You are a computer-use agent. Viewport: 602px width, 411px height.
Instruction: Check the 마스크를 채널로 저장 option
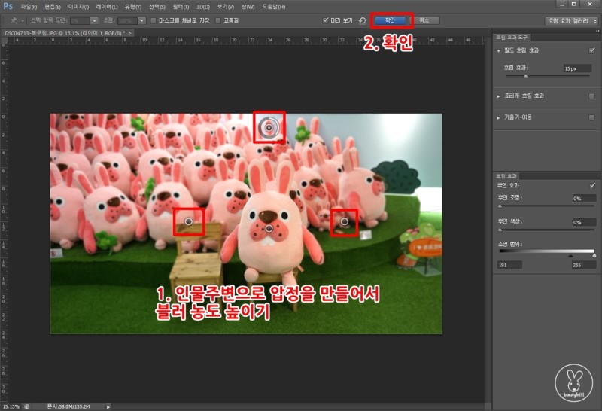pyautogui.click(x=153, y=20)
